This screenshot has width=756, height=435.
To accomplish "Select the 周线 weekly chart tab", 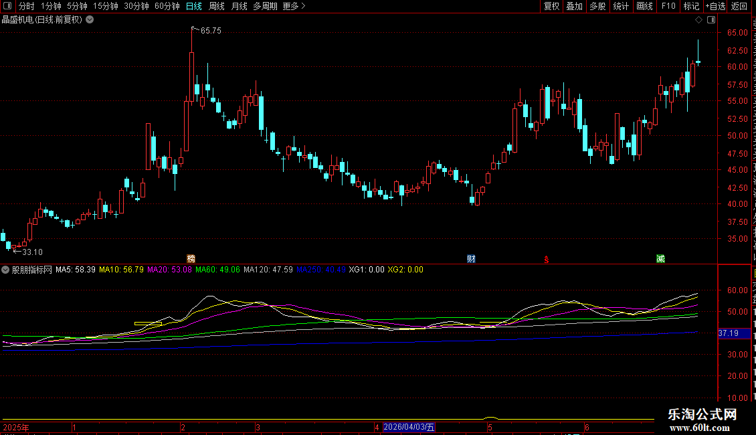I will pyautogui.click(x=217, y=6).
